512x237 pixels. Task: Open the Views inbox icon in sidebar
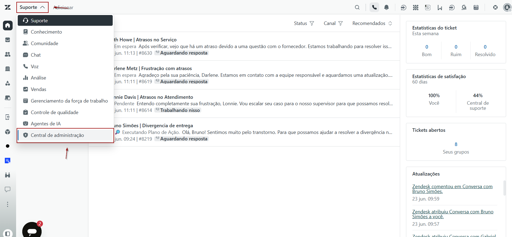[x=8, y=40]
